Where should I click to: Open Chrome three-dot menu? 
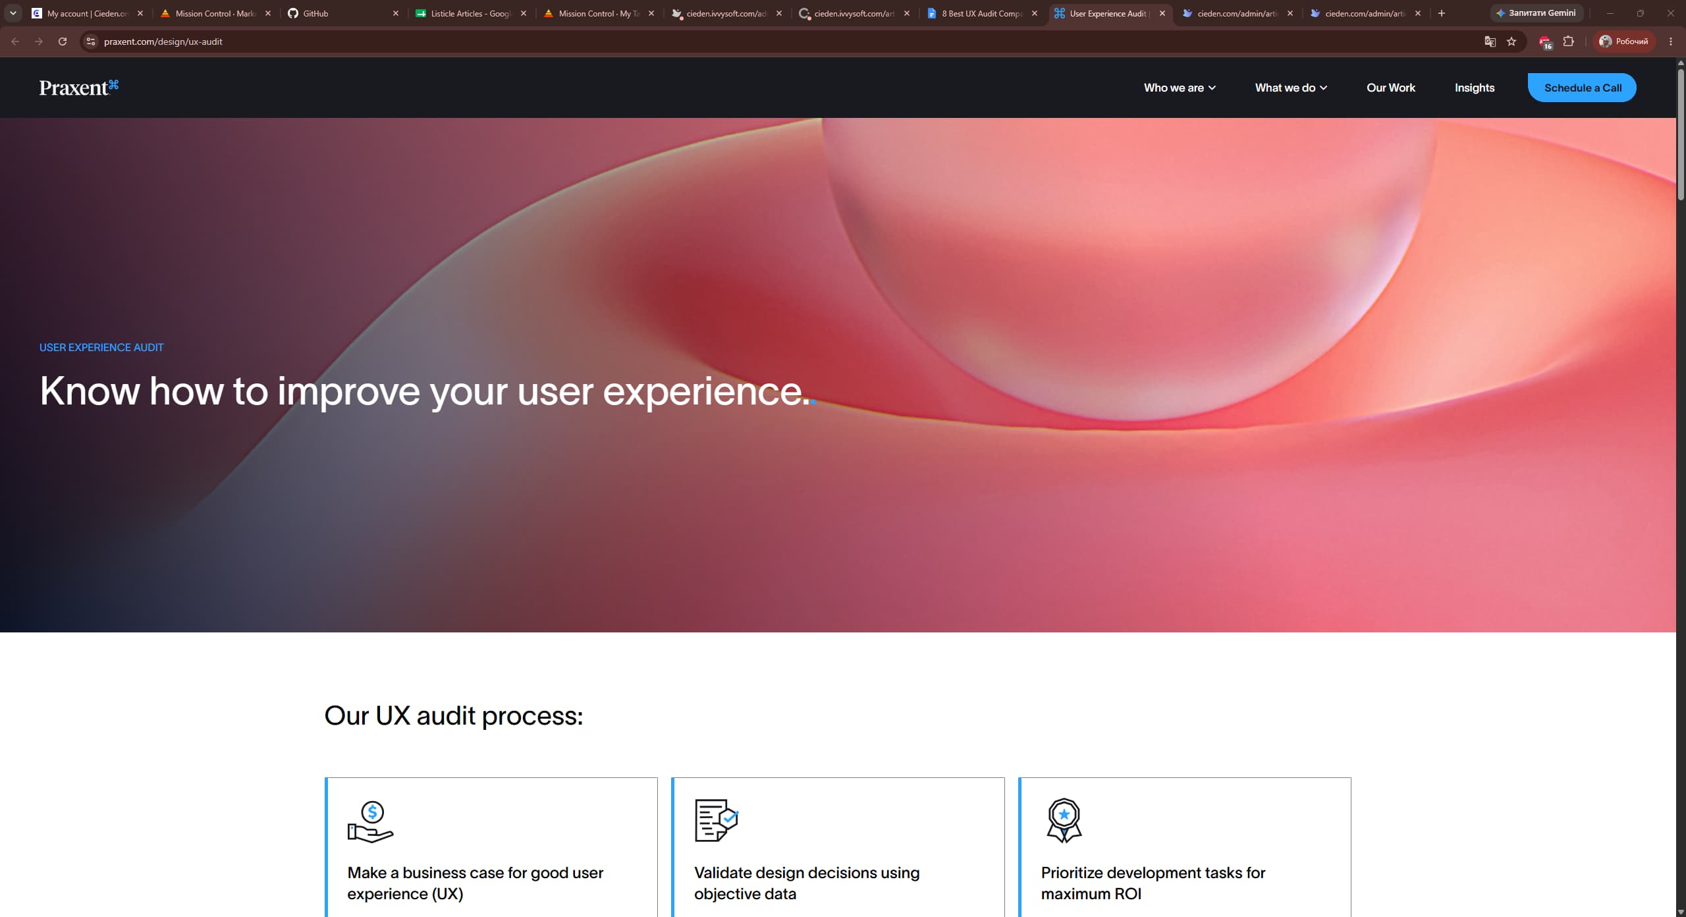(x=1671, y=42)
